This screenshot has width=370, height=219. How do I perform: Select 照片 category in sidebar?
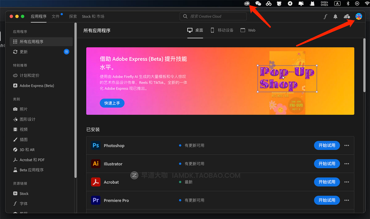[41, 109]
